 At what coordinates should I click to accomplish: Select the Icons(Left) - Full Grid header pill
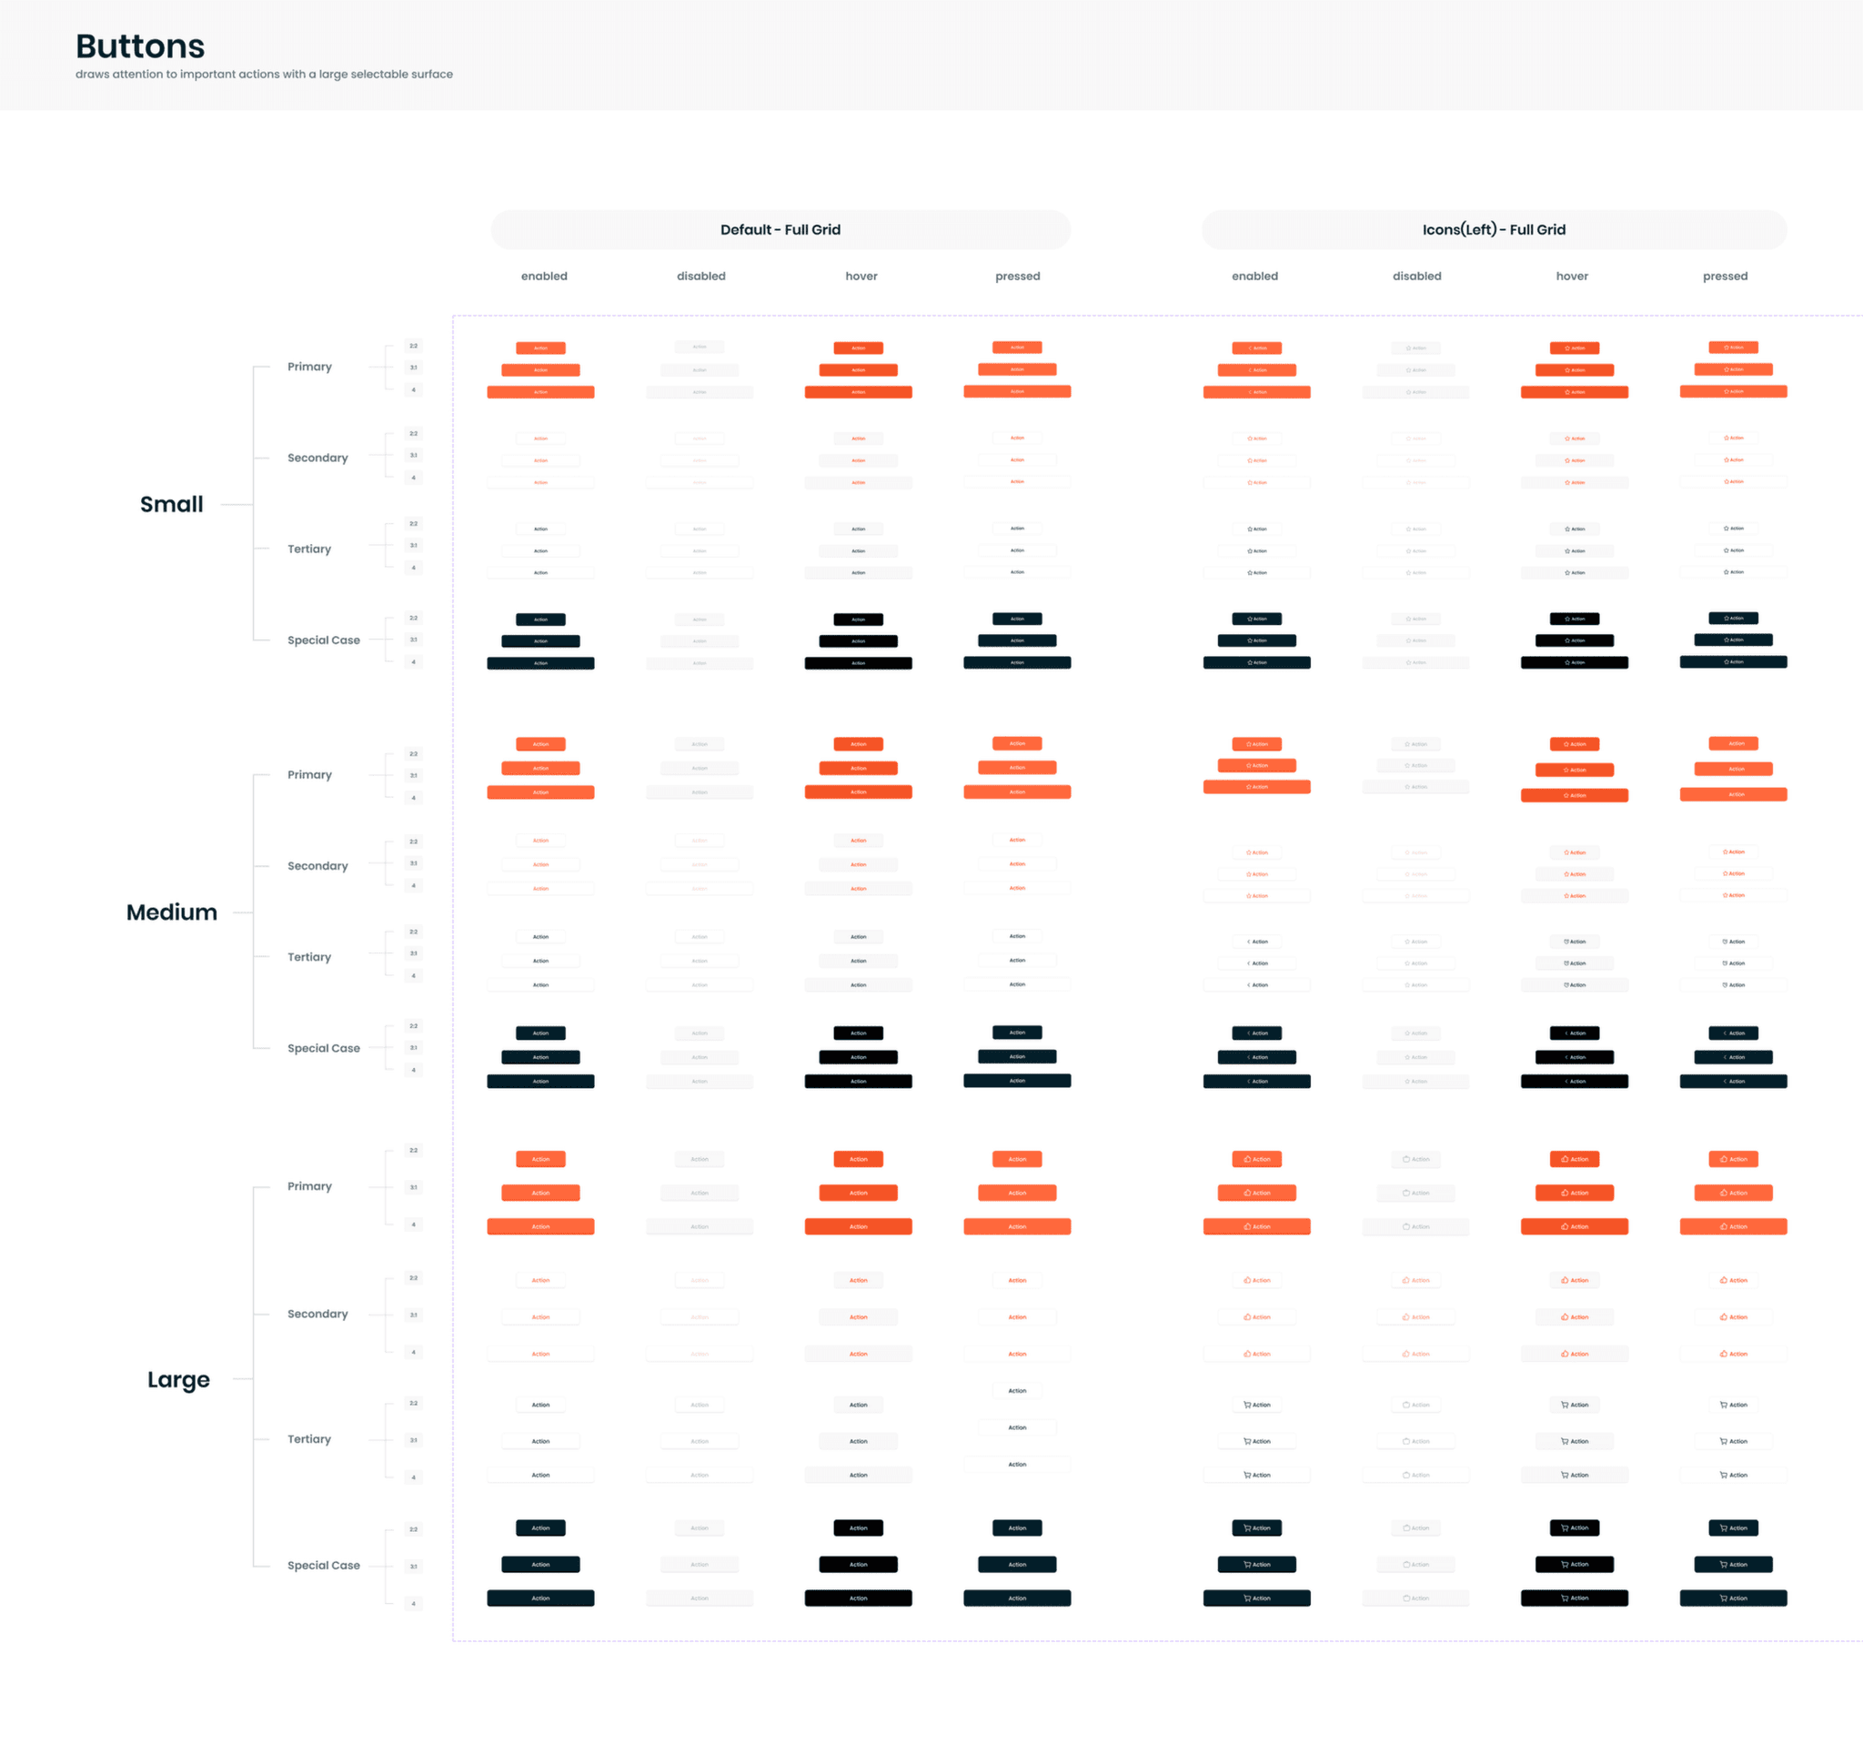tap(1495, 229)
